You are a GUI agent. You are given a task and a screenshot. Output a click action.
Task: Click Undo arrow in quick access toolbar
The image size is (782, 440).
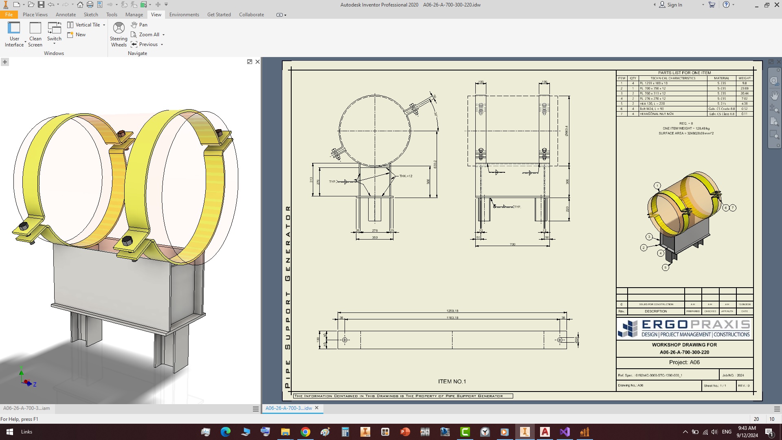51,4
